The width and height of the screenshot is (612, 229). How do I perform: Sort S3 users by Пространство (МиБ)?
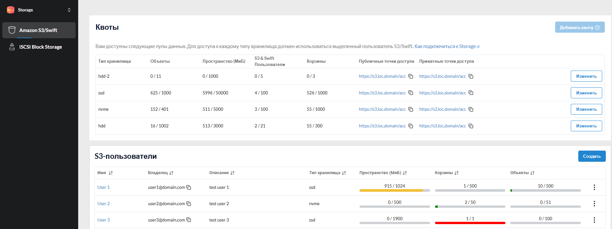click(x=405, y=173)
